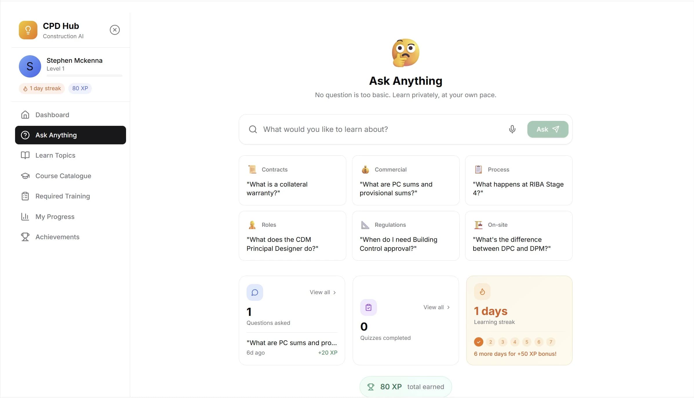
Task: Click the flame icon on the learning streak card
Action: click(x=482, y=291)
